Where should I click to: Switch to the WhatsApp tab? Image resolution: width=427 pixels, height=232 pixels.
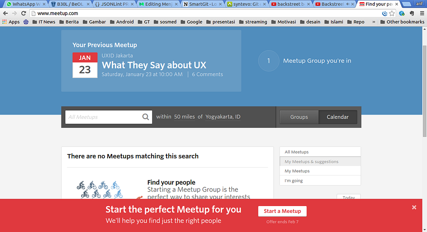[26, 4]
